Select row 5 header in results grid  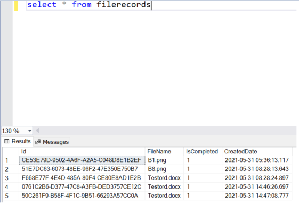tap(11, 196)
